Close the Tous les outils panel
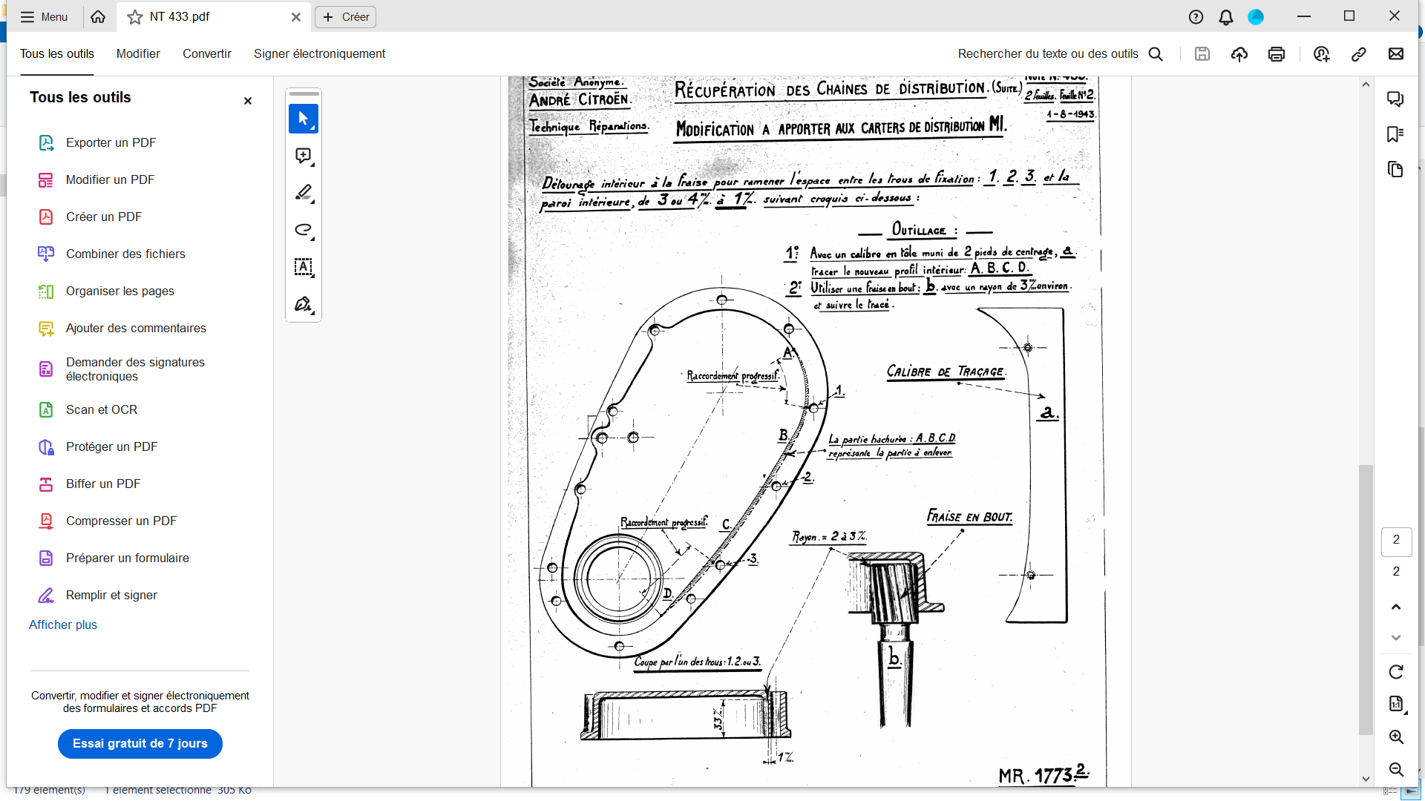The image size is (1425, 801). point(248,101)
